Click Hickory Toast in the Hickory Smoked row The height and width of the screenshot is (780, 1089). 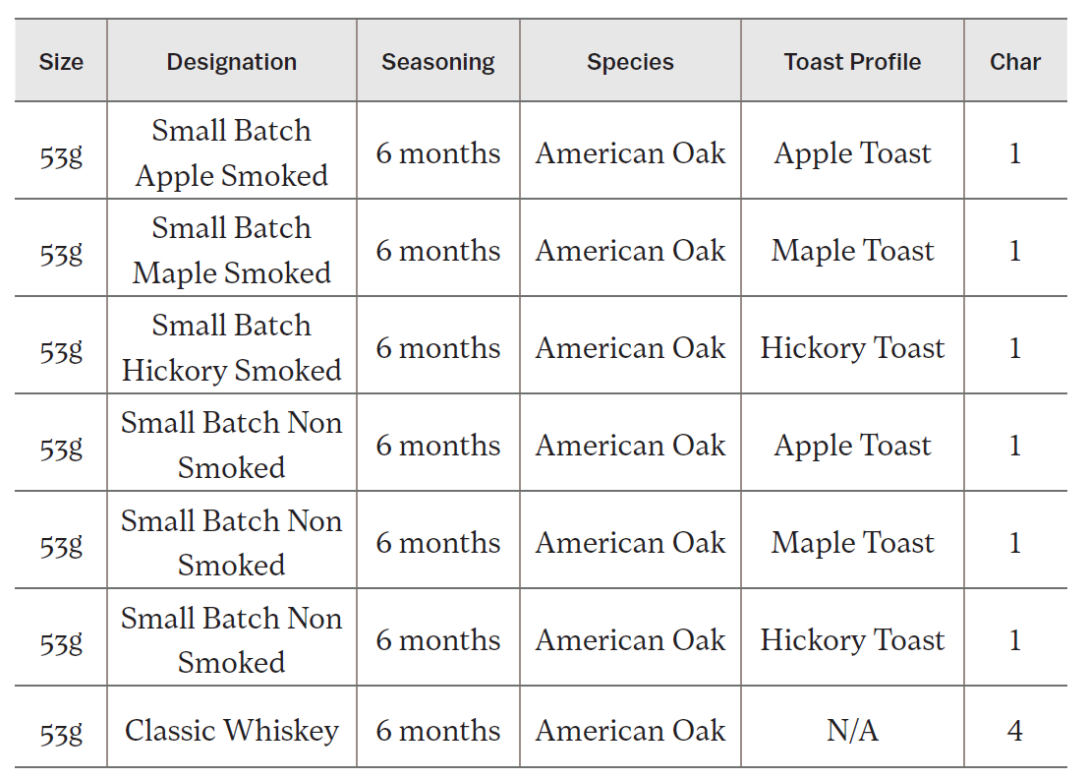tap(852, 348)
